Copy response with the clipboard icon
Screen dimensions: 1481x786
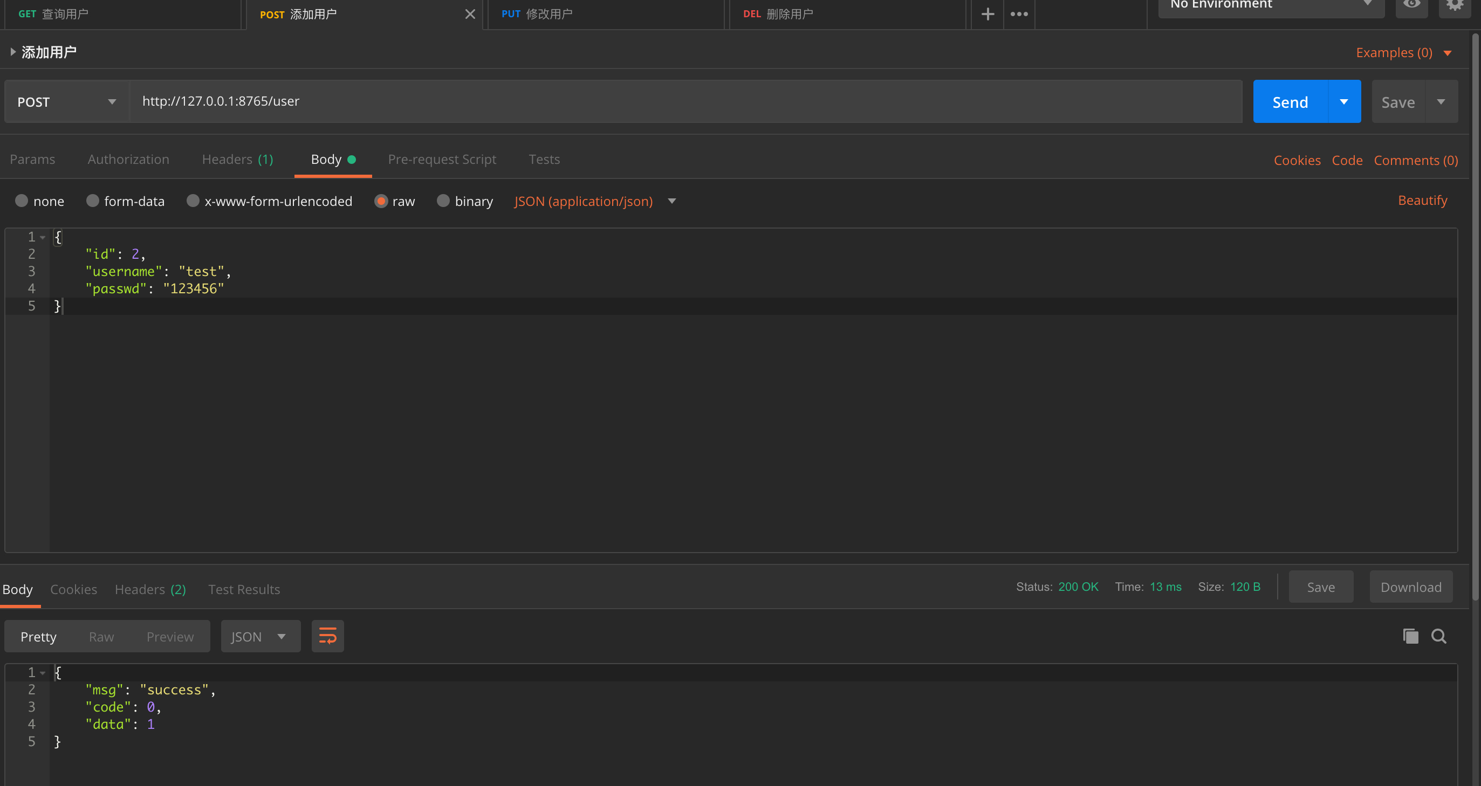(x=1410, y=636)
